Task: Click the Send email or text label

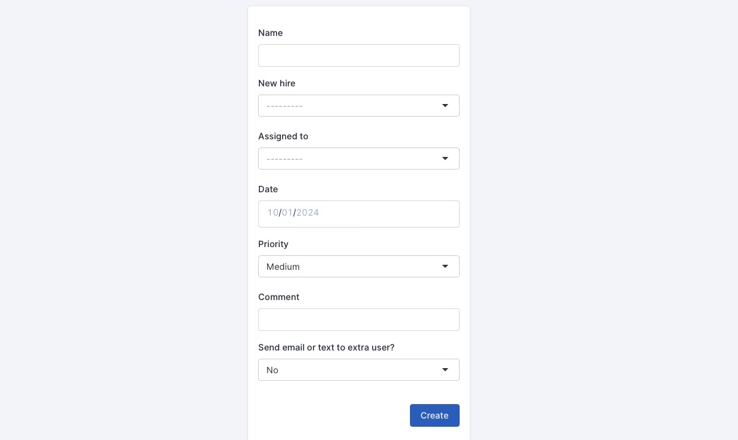Action: coord(326,347)
